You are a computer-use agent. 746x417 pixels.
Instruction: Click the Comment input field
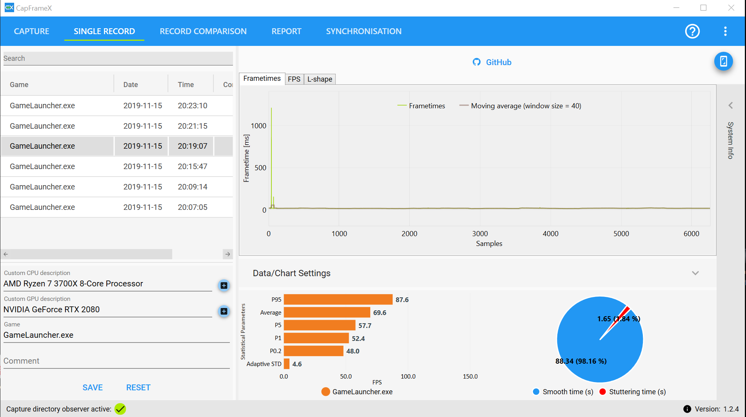pos(116,361)
